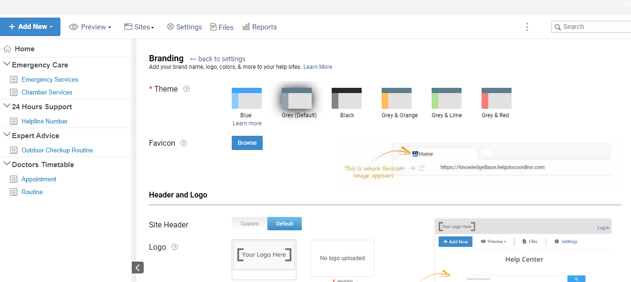
Task: Open the overflow three-dot menu icon
Action: 527,27
